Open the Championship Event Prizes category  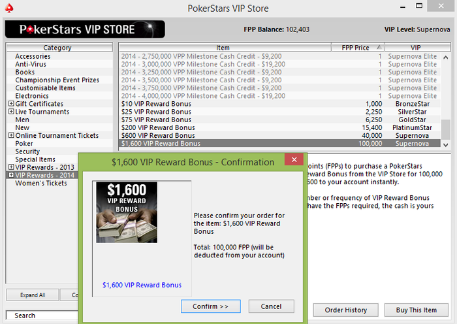point(57,80)
